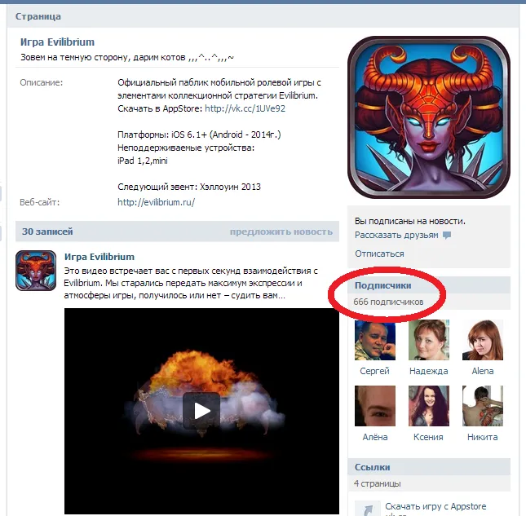This screenshot has height=516, width=526.
Task: Click the page title Игра Evilibrium
Action: (57, 42)
